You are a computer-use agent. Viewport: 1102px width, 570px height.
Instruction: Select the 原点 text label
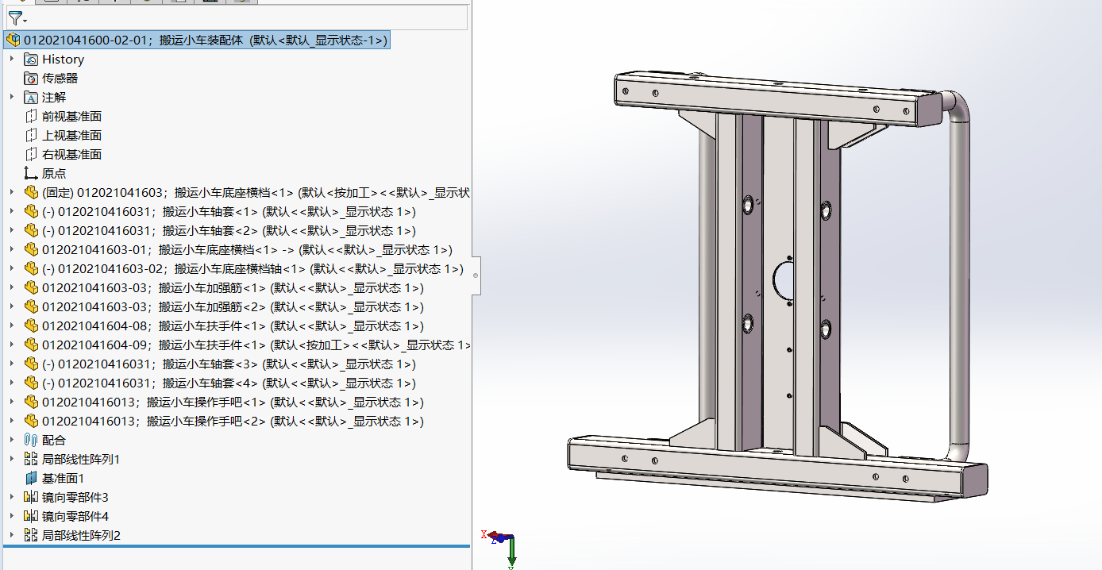click(54, 174)
